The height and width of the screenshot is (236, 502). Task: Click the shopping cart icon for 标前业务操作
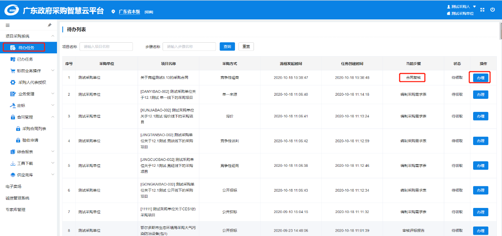pyautogui.click(x=13, y=71)
